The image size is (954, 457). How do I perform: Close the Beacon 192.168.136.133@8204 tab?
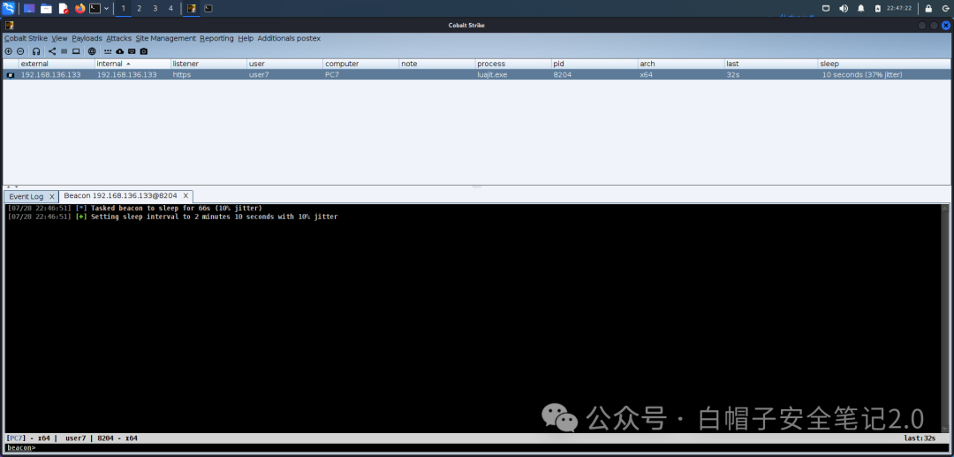[x=185, y=196]
